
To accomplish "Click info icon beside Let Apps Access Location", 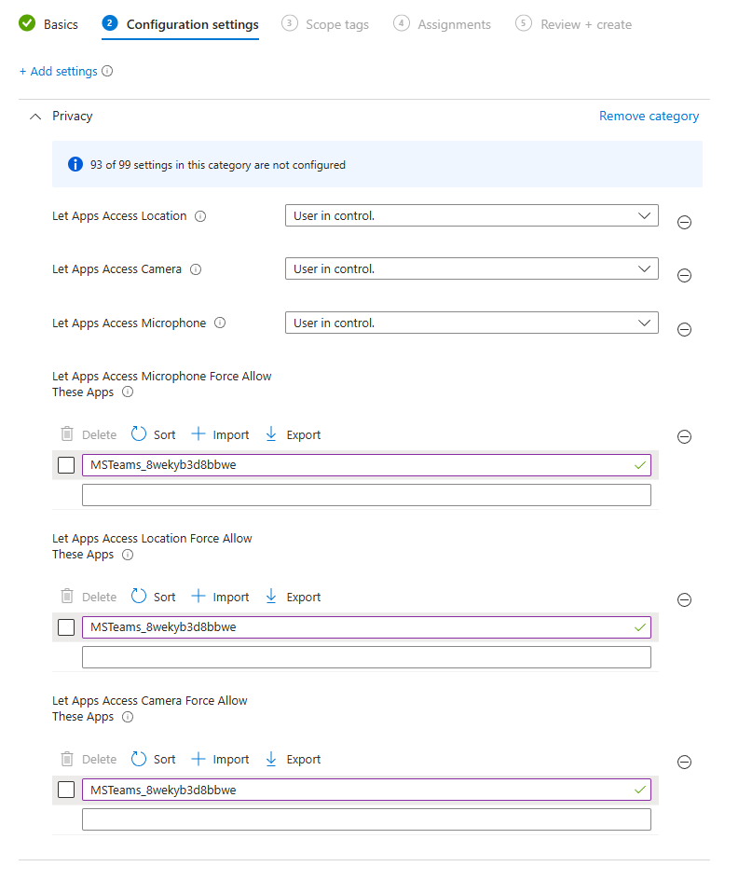I will 200,216.
